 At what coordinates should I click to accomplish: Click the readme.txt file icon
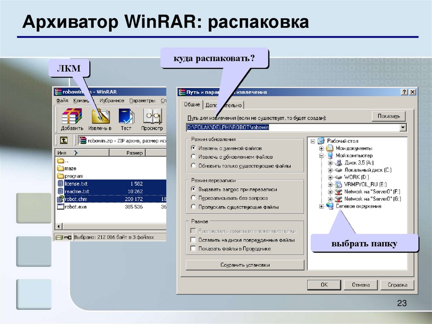[60, 191]
